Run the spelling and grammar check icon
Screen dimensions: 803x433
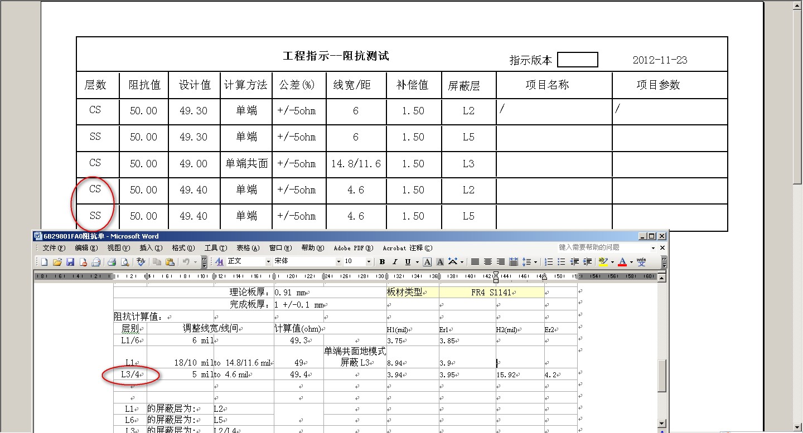coord(141,261)
